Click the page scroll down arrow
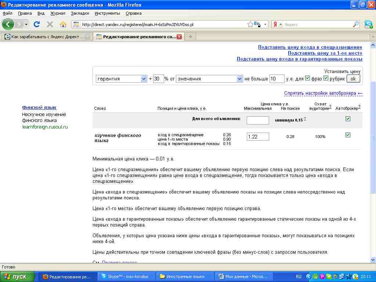This screenshot has height=282, width=376. pyautogui.click(x=373, y=260)
